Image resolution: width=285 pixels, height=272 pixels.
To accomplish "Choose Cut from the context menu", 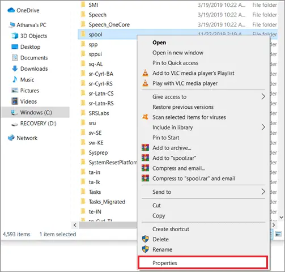I will 156,205.
